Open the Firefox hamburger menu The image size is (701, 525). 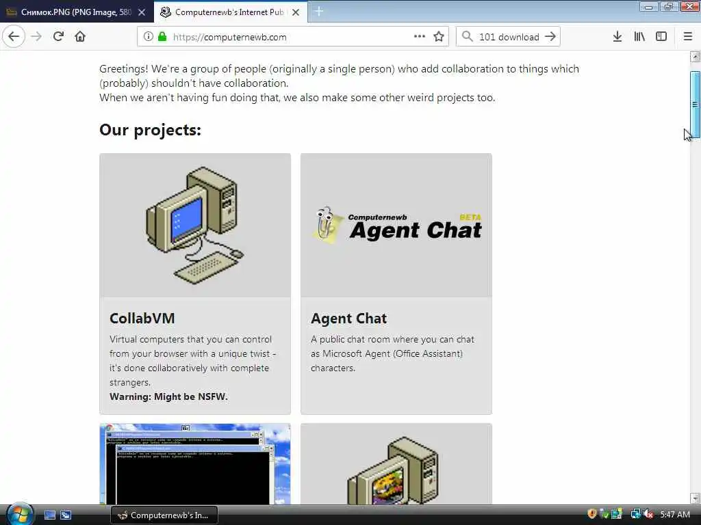pyautogui.click(x=688, y=37)
